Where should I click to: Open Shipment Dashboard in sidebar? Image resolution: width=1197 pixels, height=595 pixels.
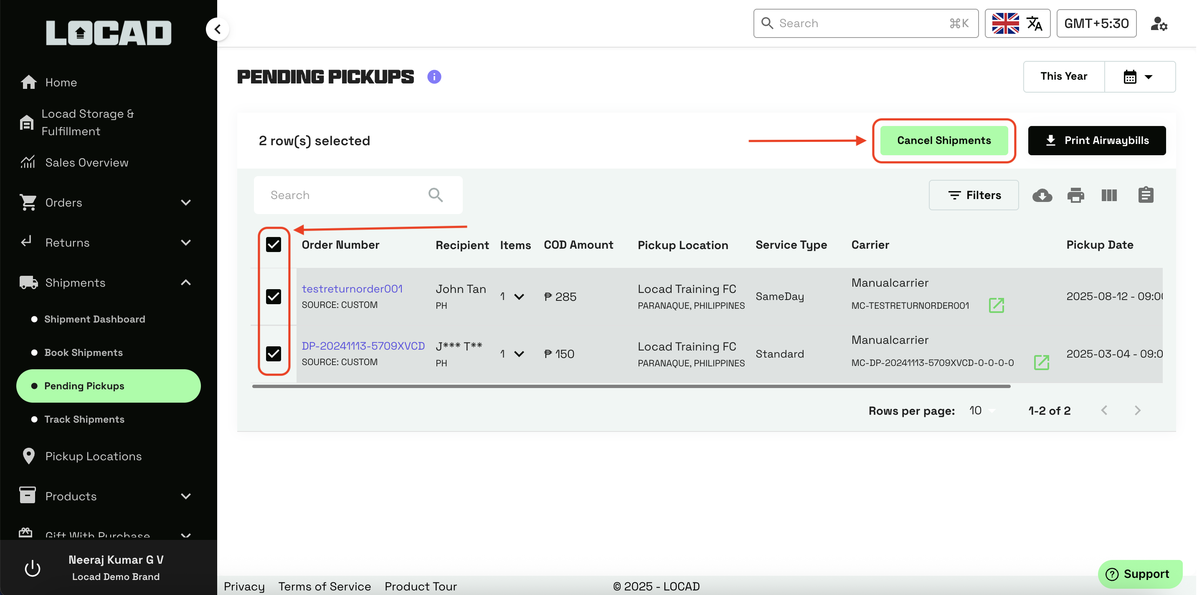click(x=94, y=319)
